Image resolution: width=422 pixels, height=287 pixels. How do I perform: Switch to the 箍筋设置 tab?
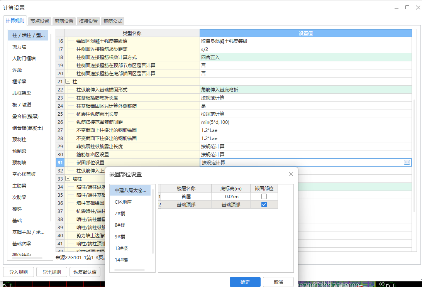tap(64, 21)
